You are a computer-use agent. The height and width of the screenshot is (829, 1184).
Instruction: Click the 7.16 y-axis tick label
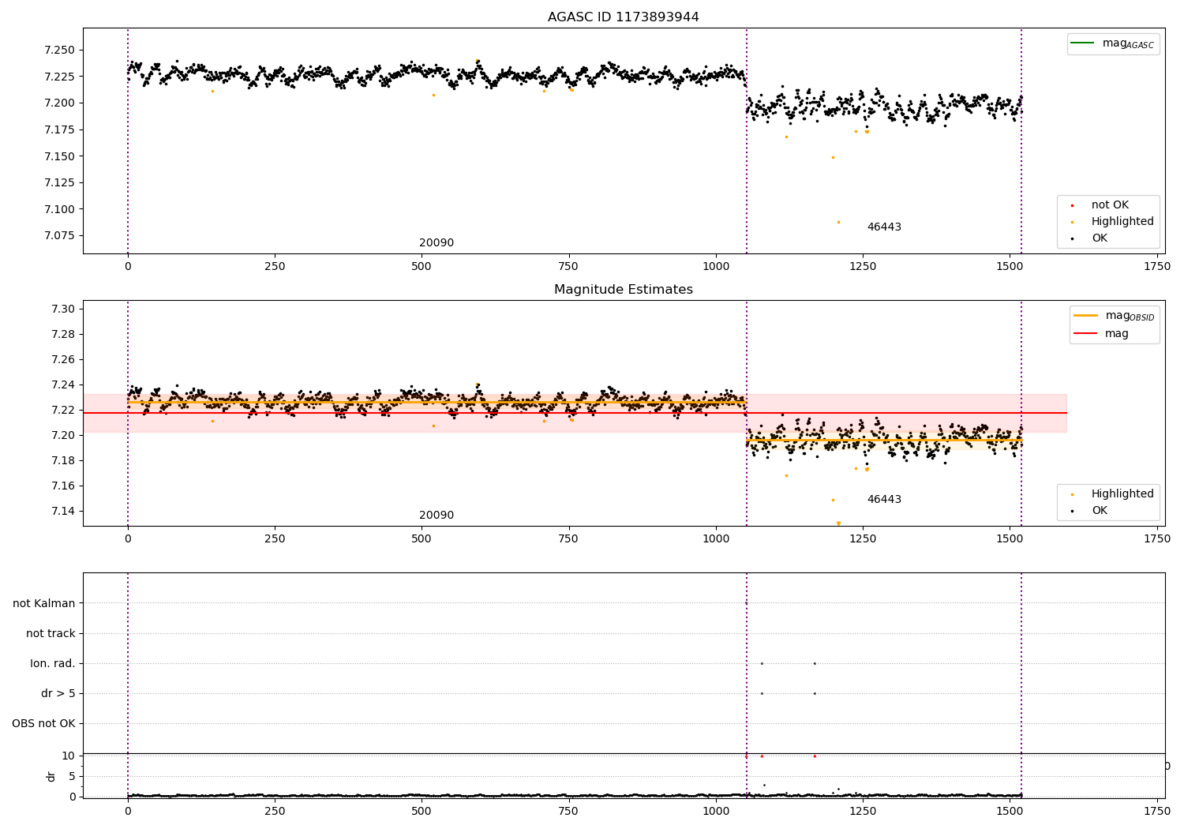click(63, 486)
